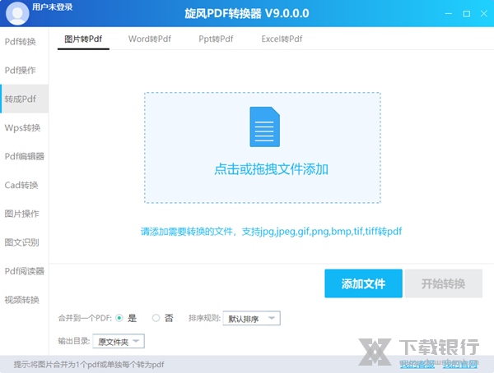Click the 开始转换 button

tap(444, 283)
